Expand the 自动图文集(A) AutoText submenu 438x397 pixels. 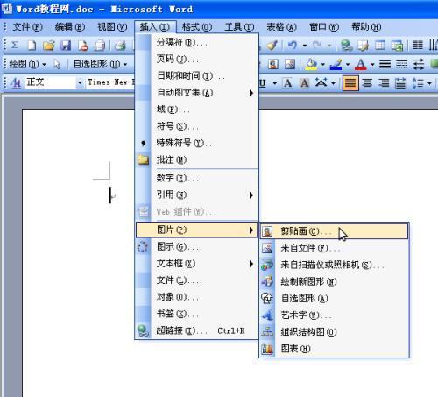pyautogui.click(x=196, y=93)
